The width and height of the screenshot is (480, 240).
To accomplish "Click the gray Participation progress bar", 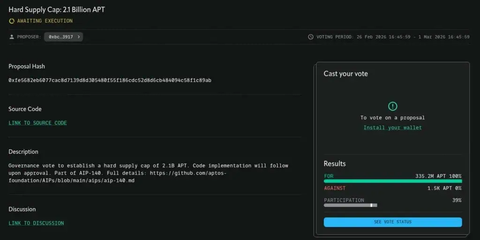I will point(349,205).
